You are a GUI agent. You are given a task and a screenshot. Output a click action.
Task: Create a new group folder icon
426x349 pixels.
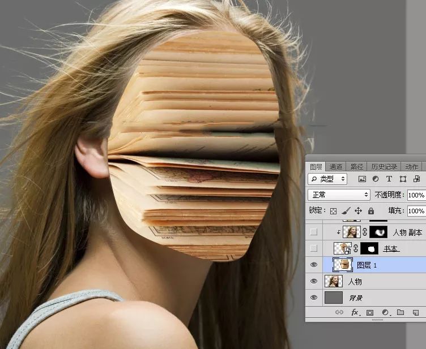click(x=400, y=312)
